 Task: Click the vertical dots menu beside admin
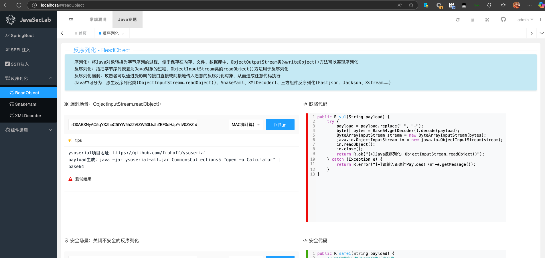tap(540, 20)
